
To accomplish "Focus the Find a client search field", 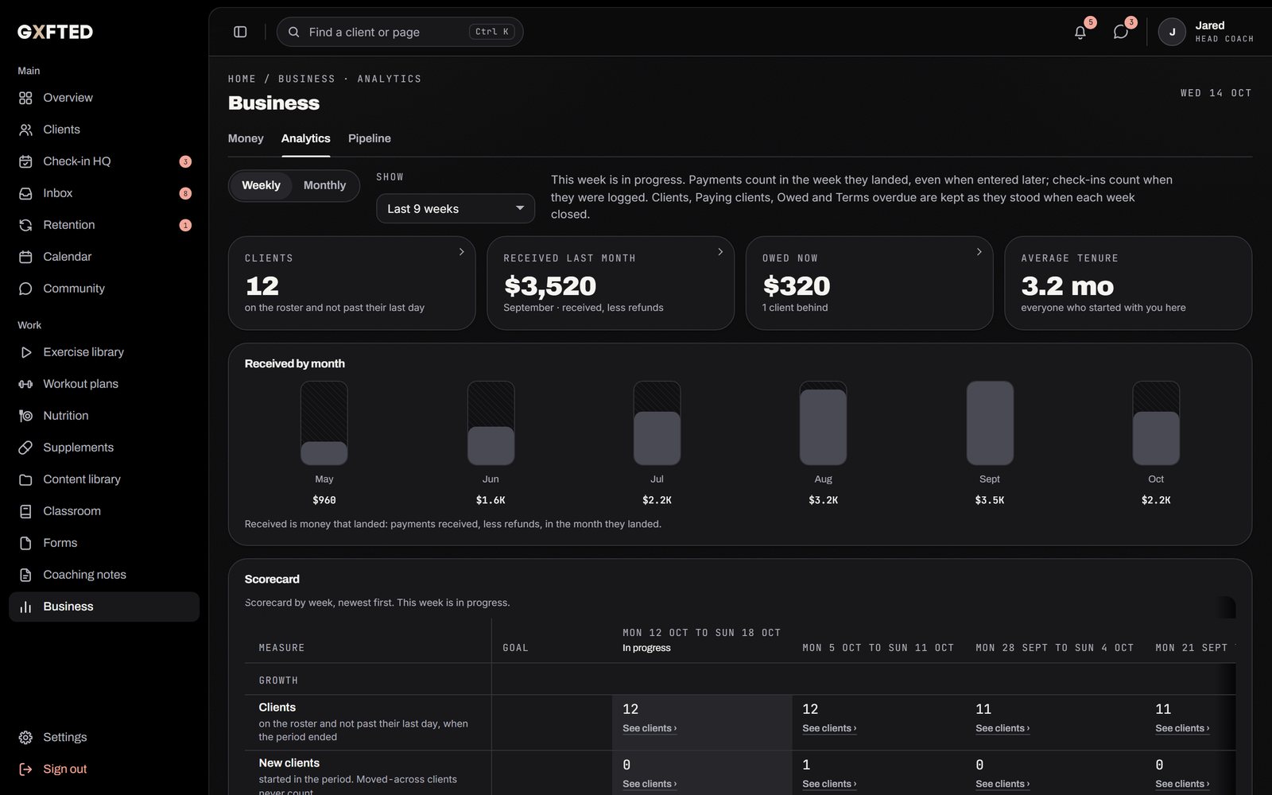I will click(x=400, y=32).
